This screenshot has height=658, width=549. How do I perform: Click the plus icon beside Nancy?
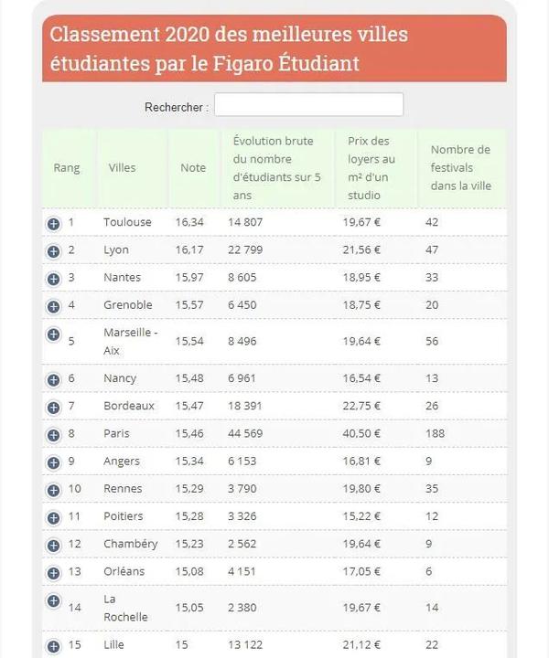coord(53,378)
